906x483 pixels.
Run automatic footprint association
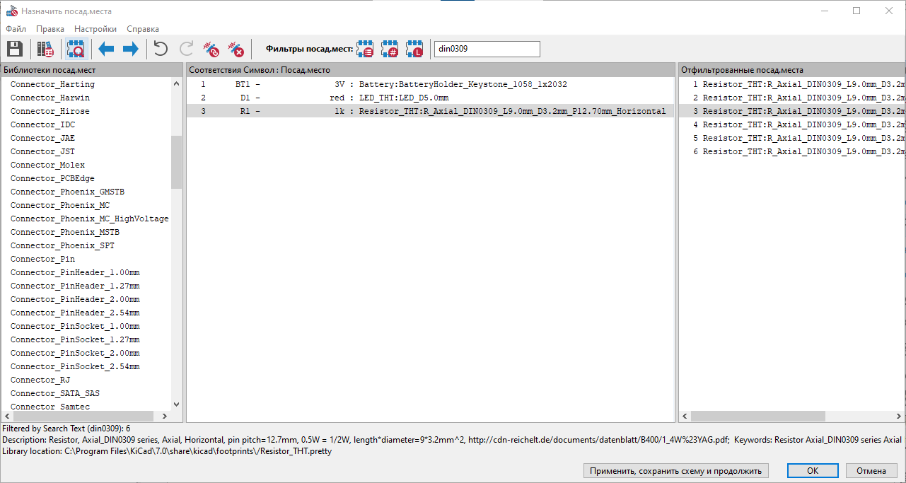pos(211,49)
